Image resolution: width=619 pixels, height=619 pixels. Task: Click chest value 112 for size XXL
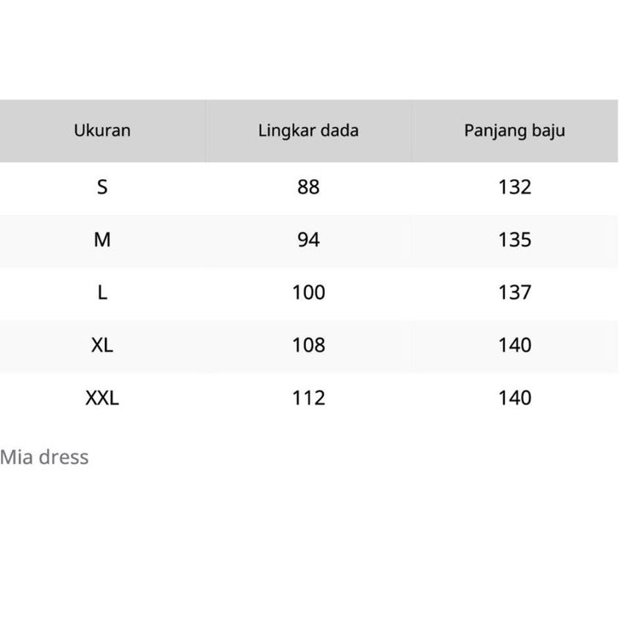309,398
